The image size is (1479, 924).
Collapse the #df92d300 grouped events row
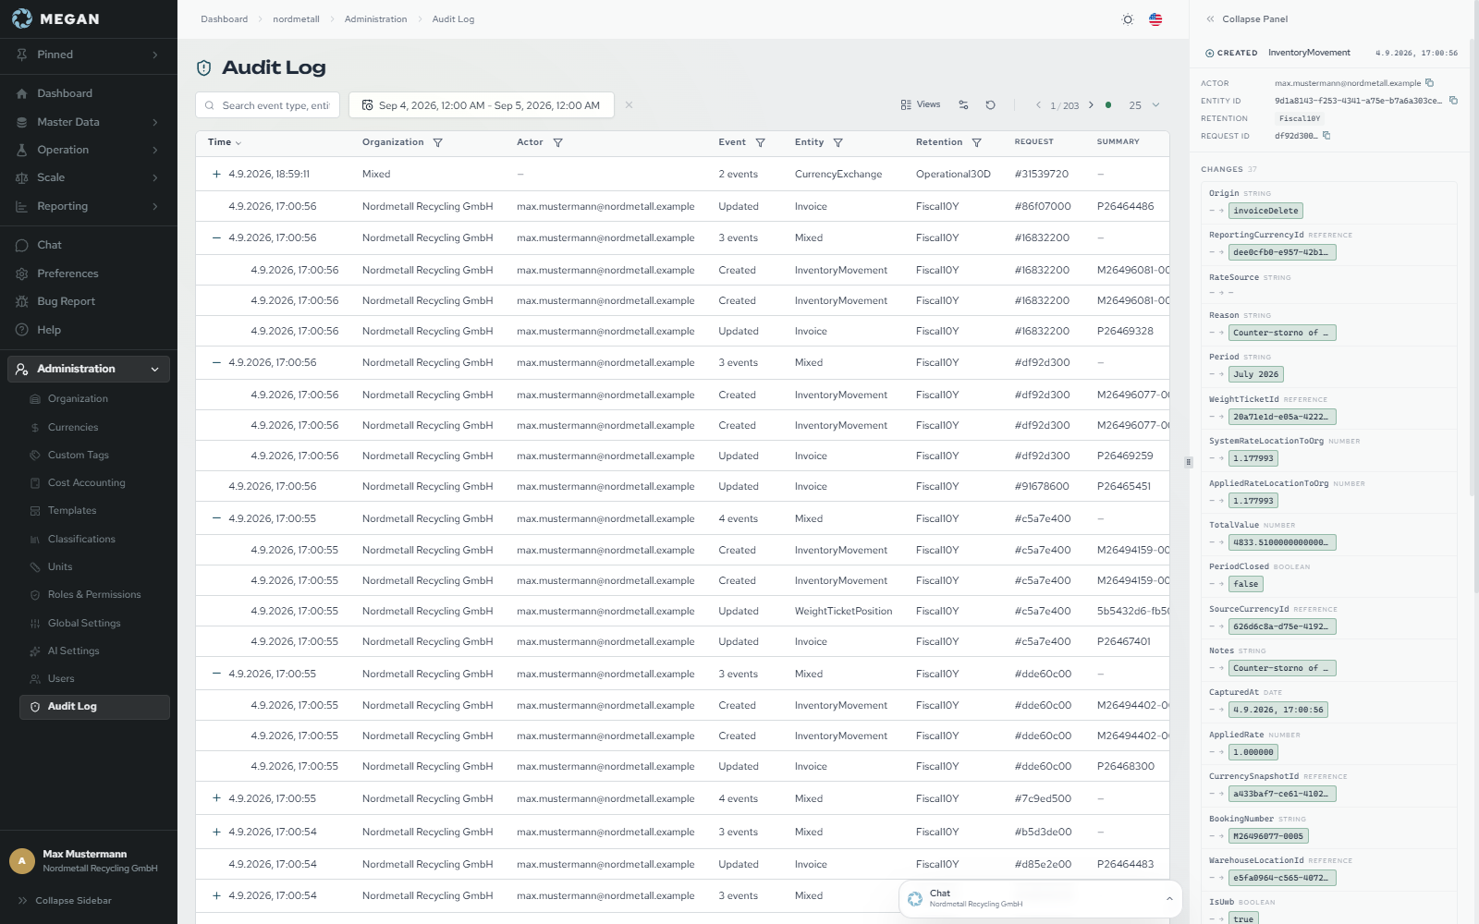click(216, 362)
